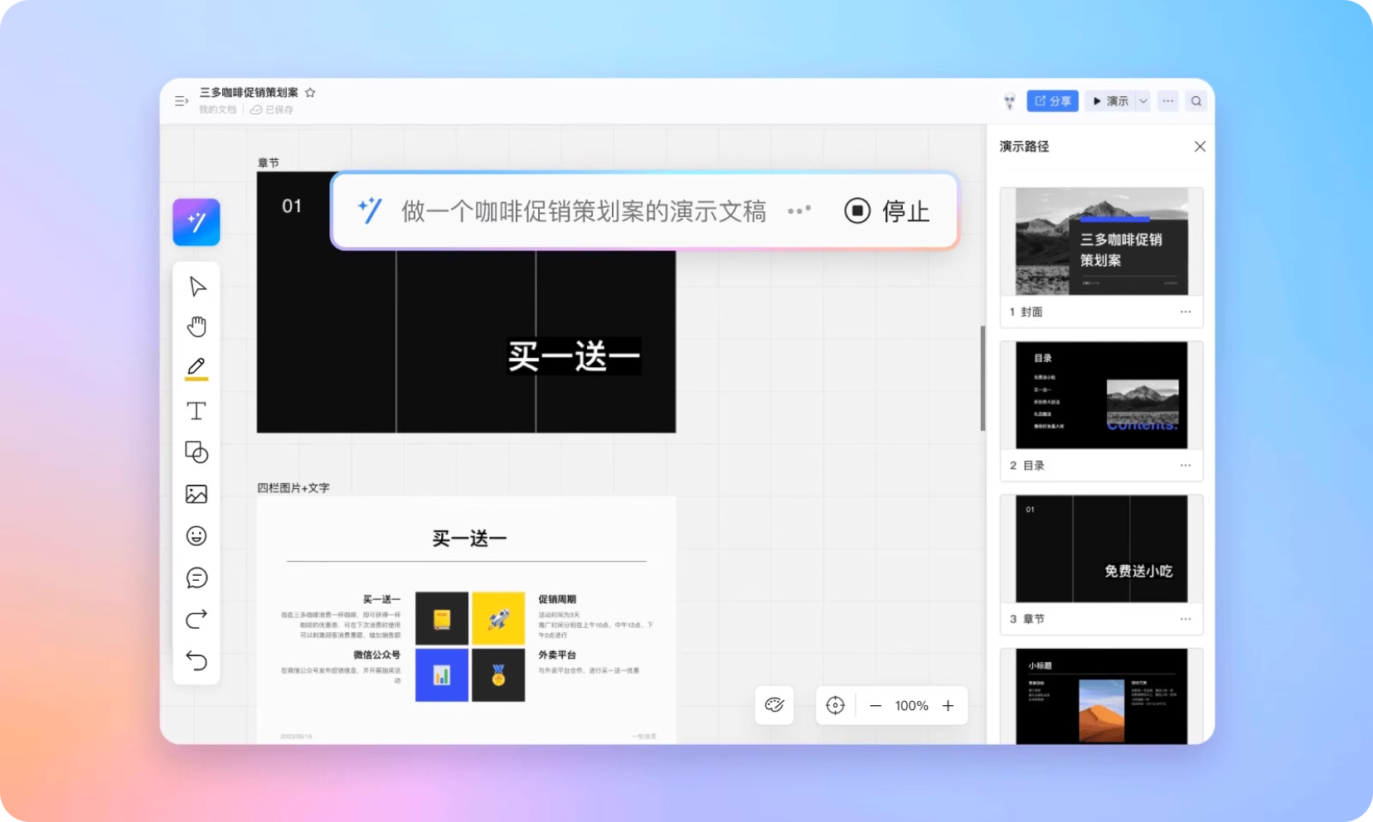The height and width of the screenshot is (822, 1373).
Task: Select the image insert tool
Action: click(196, 495)
